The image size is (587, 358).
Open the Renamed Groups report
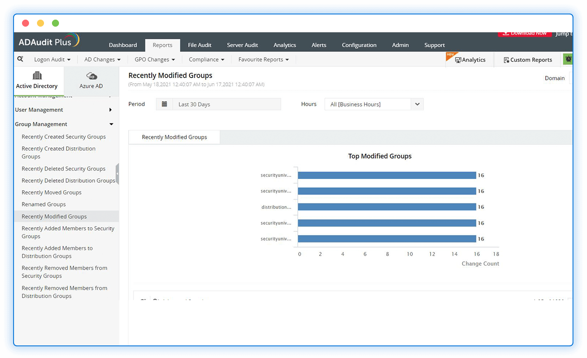click(43, 204)
